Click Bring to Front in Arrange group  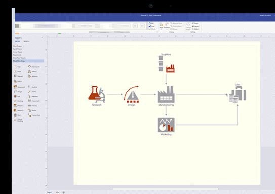[x=176, y=23]
